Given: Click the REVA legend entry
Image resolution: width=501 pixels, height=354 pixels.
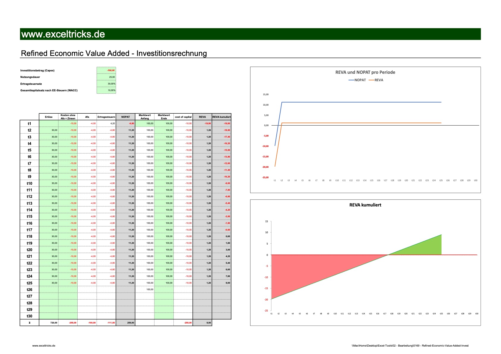Looking at the screenshot, I should pyautogui.click(x=376, y=80).
